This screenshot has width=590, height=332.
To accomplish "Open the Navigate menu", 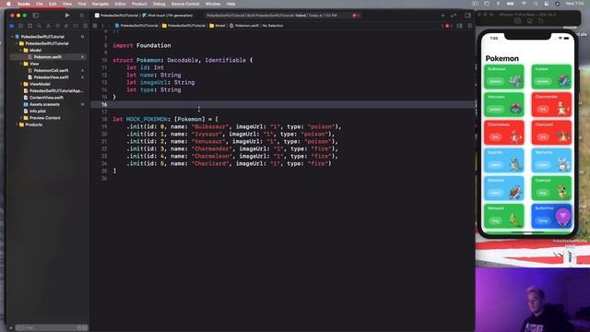I will [x=100, y=4].
